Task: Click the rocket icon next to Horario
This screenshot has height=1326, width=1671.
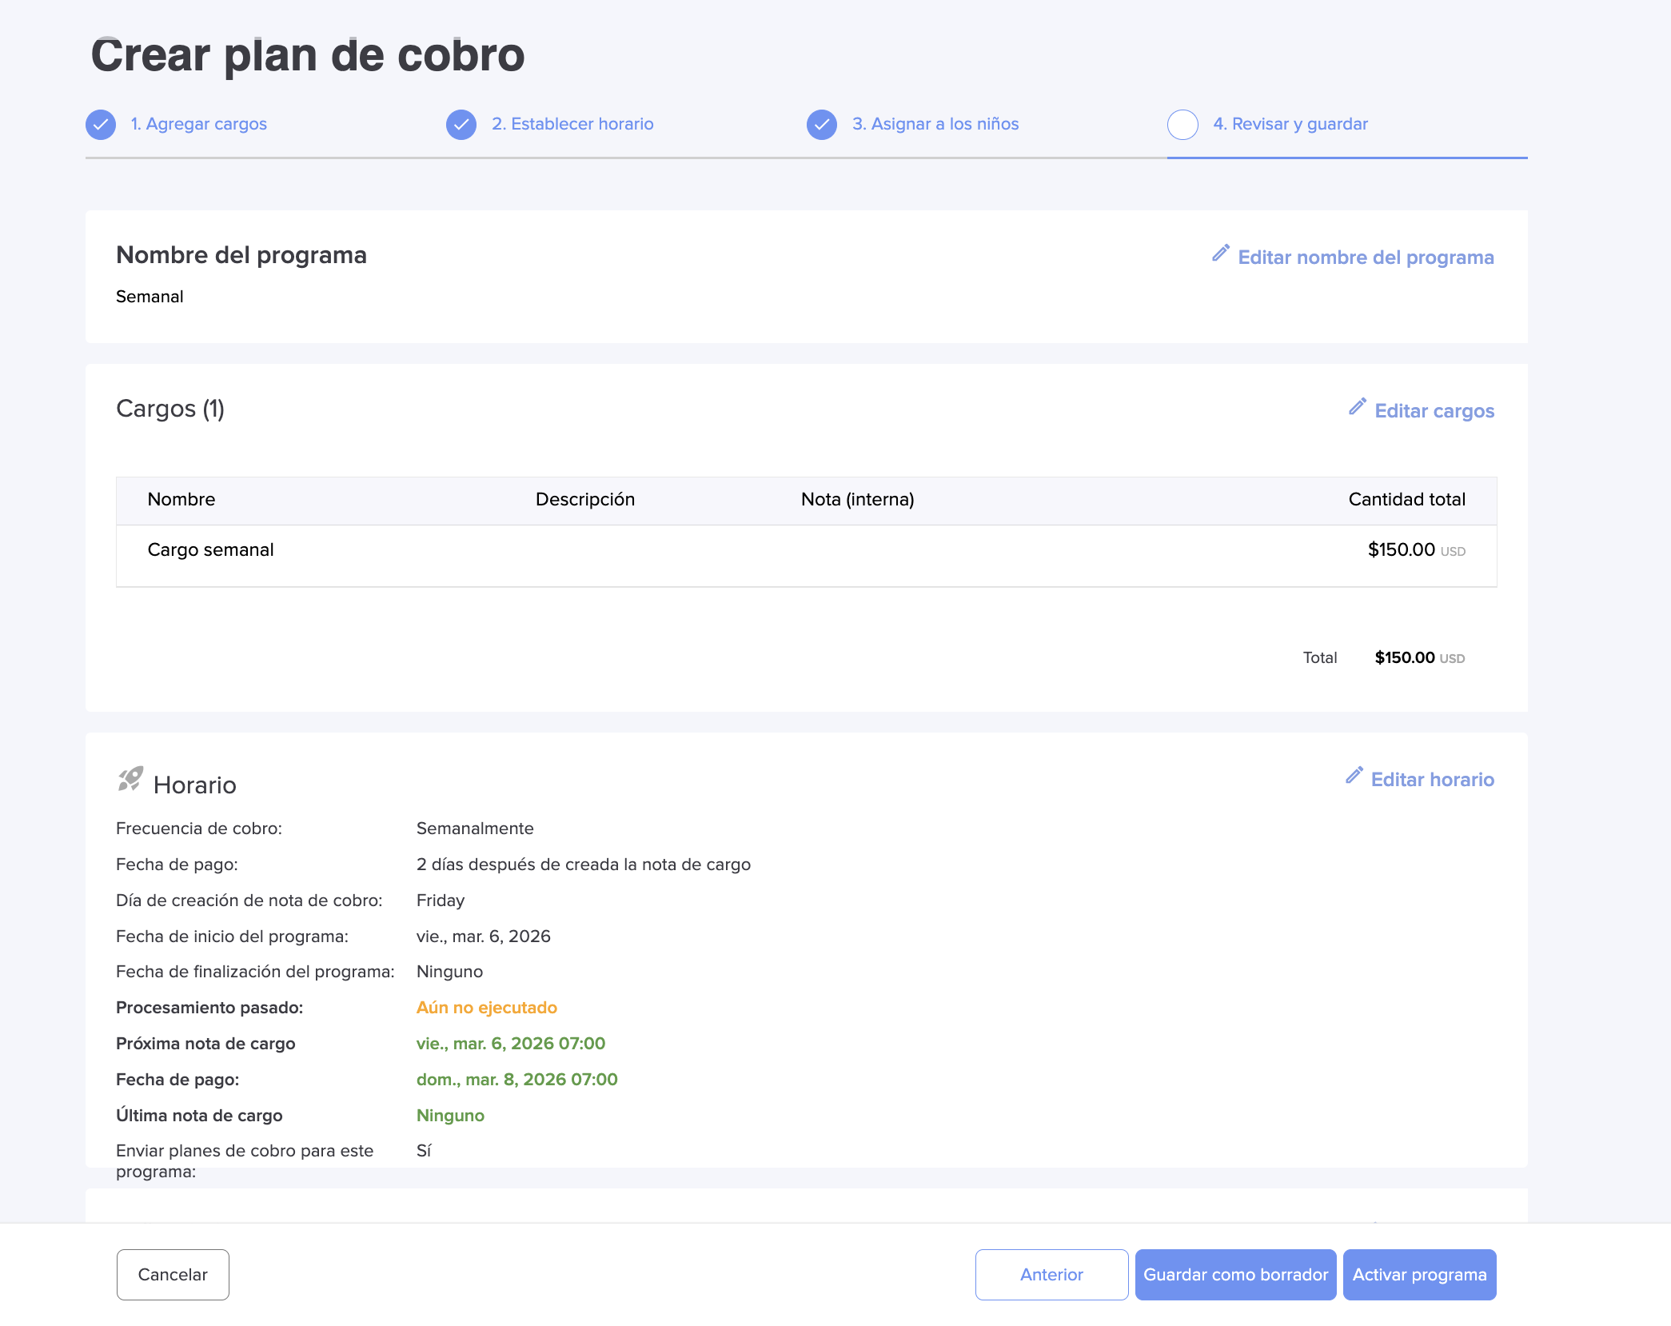Action: [130, 778]
